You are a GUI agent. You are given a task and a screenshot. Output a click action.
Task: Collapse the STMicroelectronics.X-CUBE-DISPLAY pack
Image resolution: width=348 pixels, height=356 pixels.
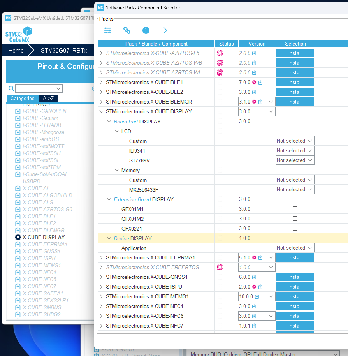[101, 111]
